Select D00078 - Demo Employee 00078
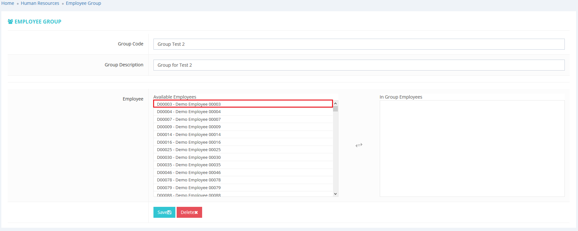The height and width of the screenshot is (231, 578). click(x=189, y=180)
